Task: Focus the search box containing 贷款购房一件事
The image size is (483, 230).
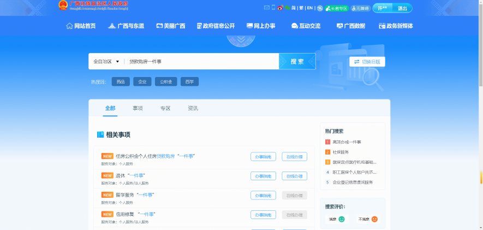Action: coord(201,62)
